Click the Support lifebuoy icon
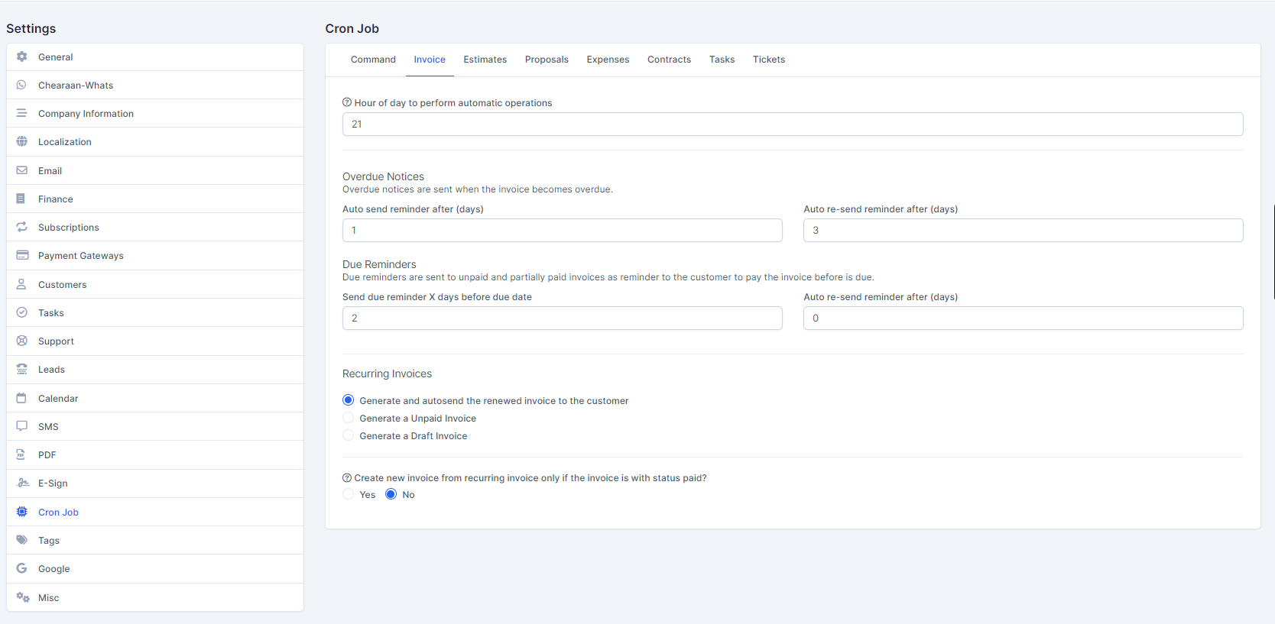This screenshot has height=624, width=1275. 21,341
